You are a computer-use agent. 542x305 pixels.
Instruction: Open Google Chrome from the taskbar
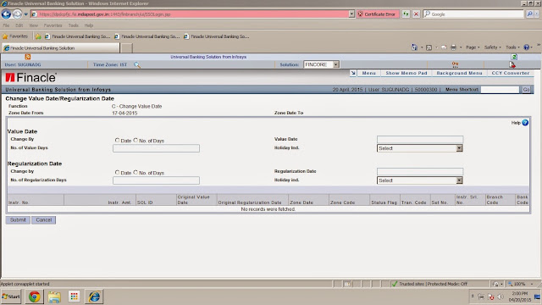click(x=34, y=297)
